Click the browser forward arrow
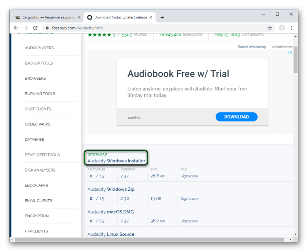This screenshot has width=308, height=252. [26, 28]
